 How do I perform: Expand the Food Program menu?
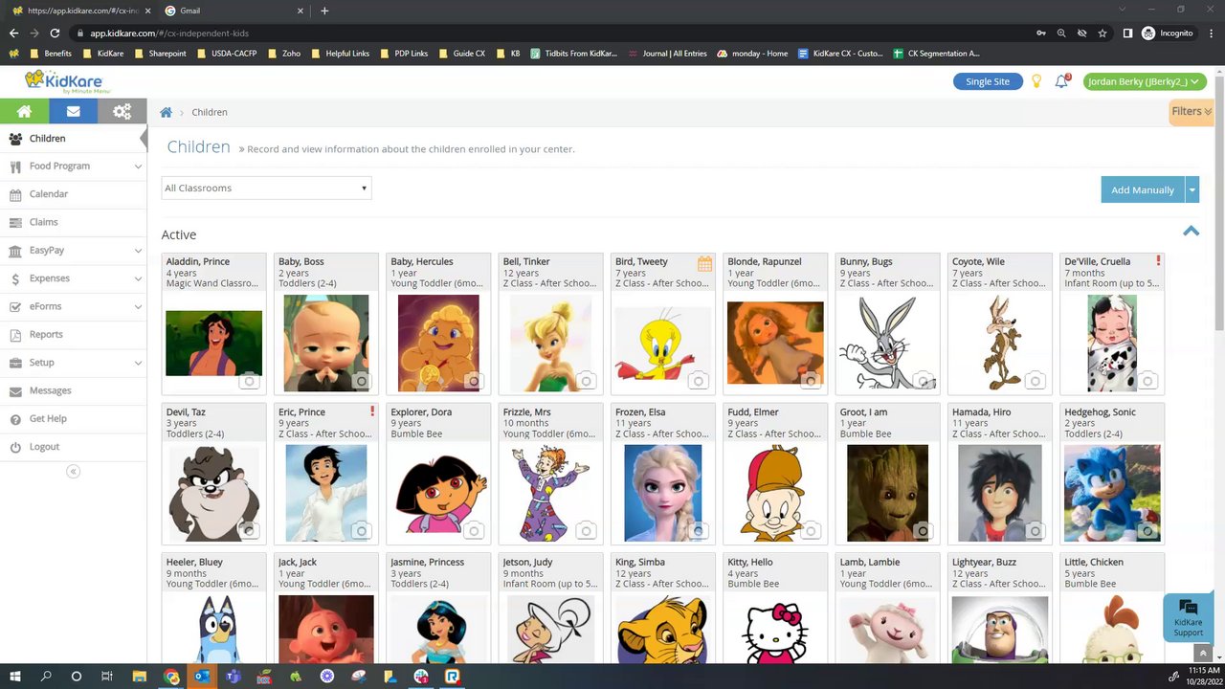[73, 166]
